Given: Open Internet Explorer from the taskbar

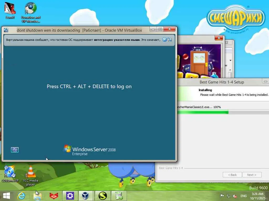Looking at the screenshot, I should (x=21, y=196).
